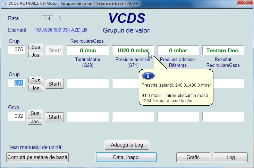Click the Prescris (ralanti) tooltip text
The image size is (254, 168).
click(x=176, y=85)
